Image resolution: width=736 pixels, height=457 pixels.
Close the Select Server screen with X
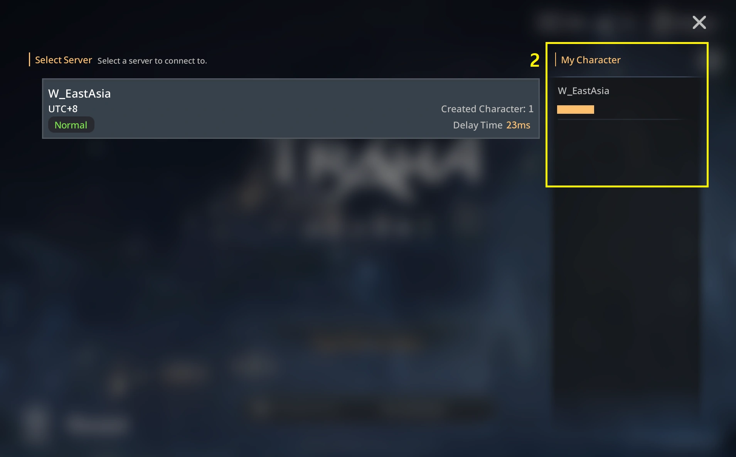point(699,22)
